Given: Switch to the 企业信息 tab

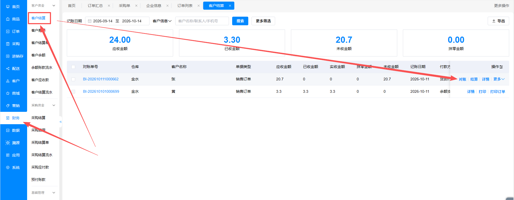Looking at the screenshot, I should click(x=154, y=6).
